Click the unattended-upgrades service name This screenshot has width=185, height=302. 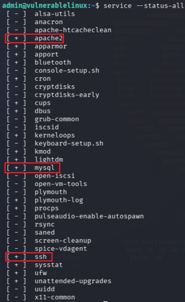(73, 281)
